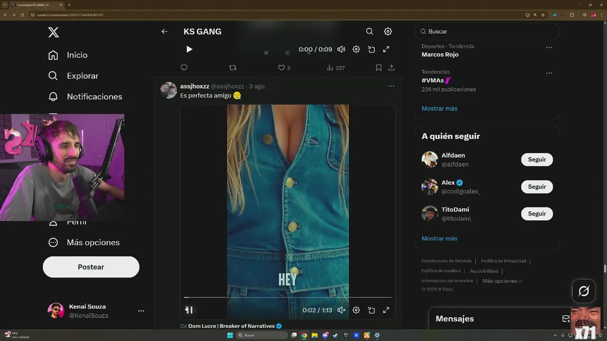This screenshot has width=607, height=341.
Task: Open options for #VMAs trend
Action: [549, 73]
